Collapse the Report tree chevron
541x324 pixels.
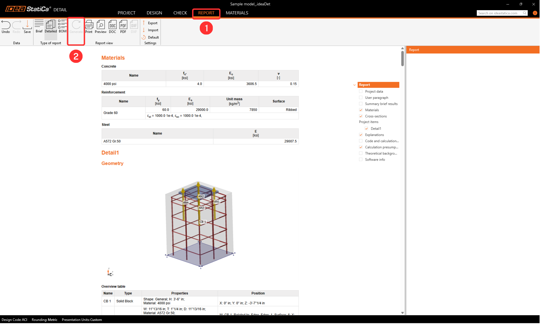(x=354, y=85)
